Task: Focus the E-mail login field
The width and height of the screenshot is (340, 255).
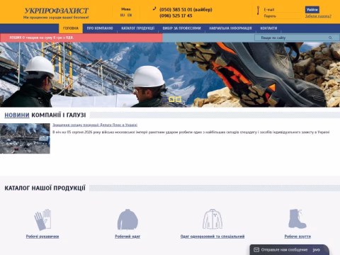Action: pos(282,9)
